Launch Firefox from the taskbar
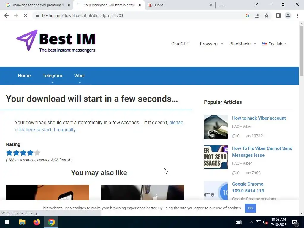 (x=37, y=222)
